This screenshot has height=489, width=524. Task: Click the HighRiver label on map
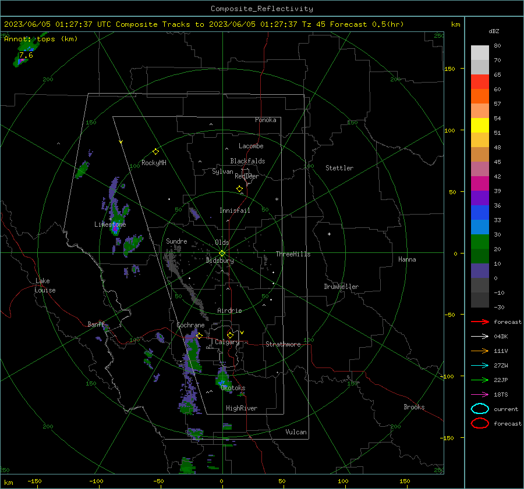(242, 408)
